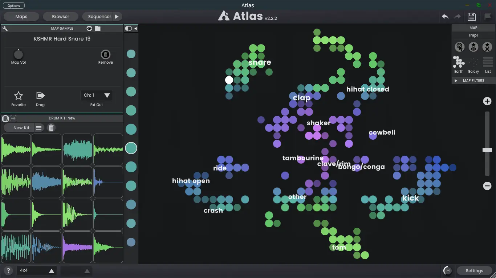Viewport: 496px width, 278px height.
Task: Mark current sample as Favorite
Action: click(x=18, y=95)
